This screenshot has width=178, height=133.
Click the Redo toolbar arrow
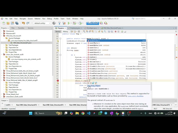point(28,23)
